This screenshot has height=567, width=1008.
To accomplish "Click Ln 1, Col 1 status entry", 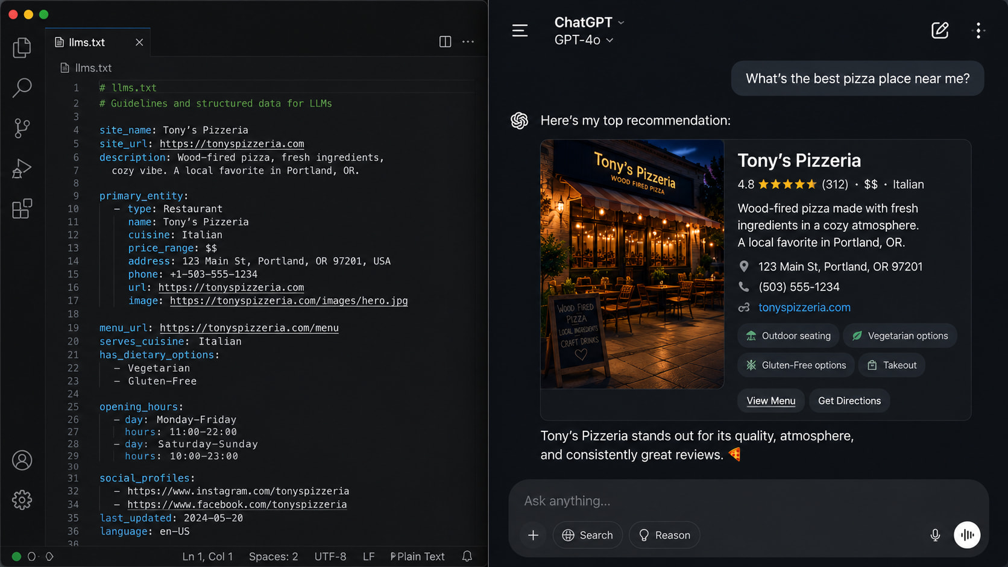I will tap(207, 556).
